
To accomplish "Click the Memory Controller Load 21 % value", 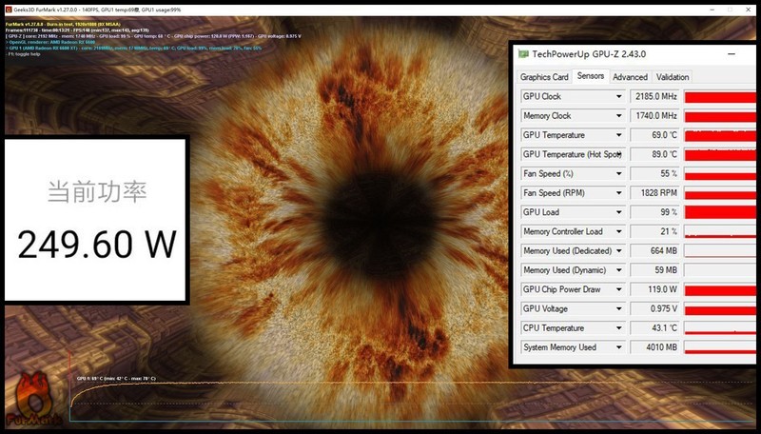I will pyautogui.click(x=655, y=231).
